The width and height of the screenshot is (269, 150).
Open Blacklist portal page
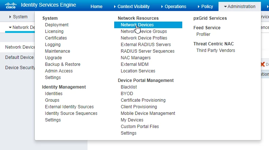(129, 87)
